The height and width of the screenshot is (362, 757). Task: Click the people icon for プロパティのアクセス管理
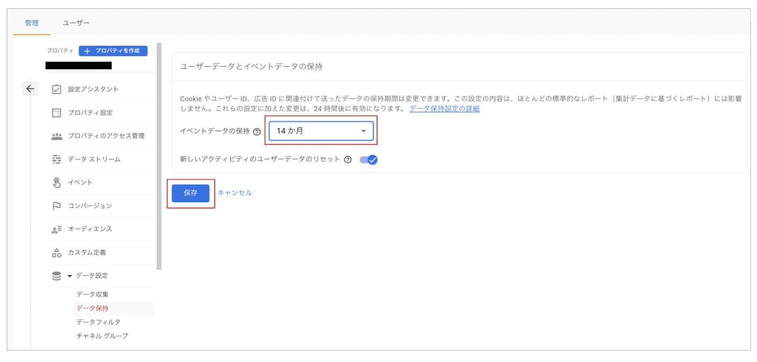(57, 136)
